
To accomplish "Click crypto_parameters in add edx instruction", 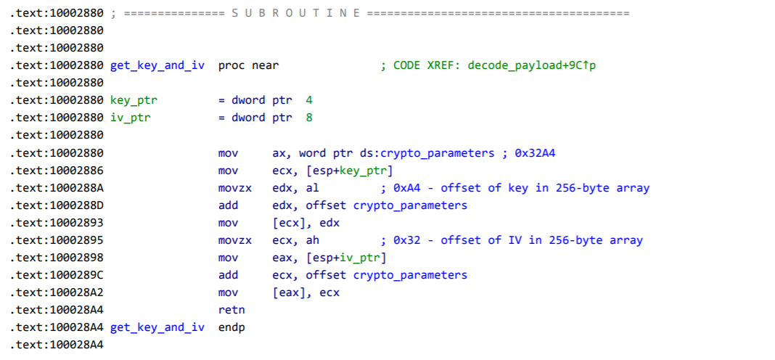I will [410, 205].
